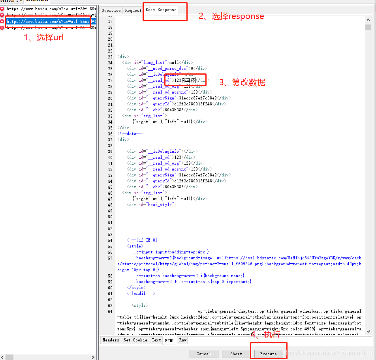Click '60a3b386' value on line 32

pyautogui.click(x=174, y=110)
